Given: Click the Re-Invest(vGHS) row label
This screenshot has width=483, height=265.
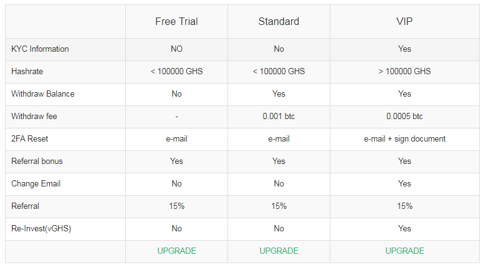Looking at the screenshot, I should click(x=41, y=229).
